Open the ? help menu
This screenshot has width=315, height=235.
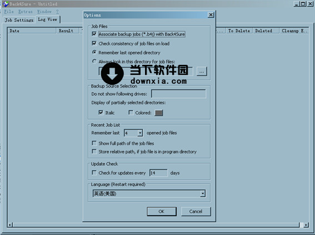click(57, 12)
